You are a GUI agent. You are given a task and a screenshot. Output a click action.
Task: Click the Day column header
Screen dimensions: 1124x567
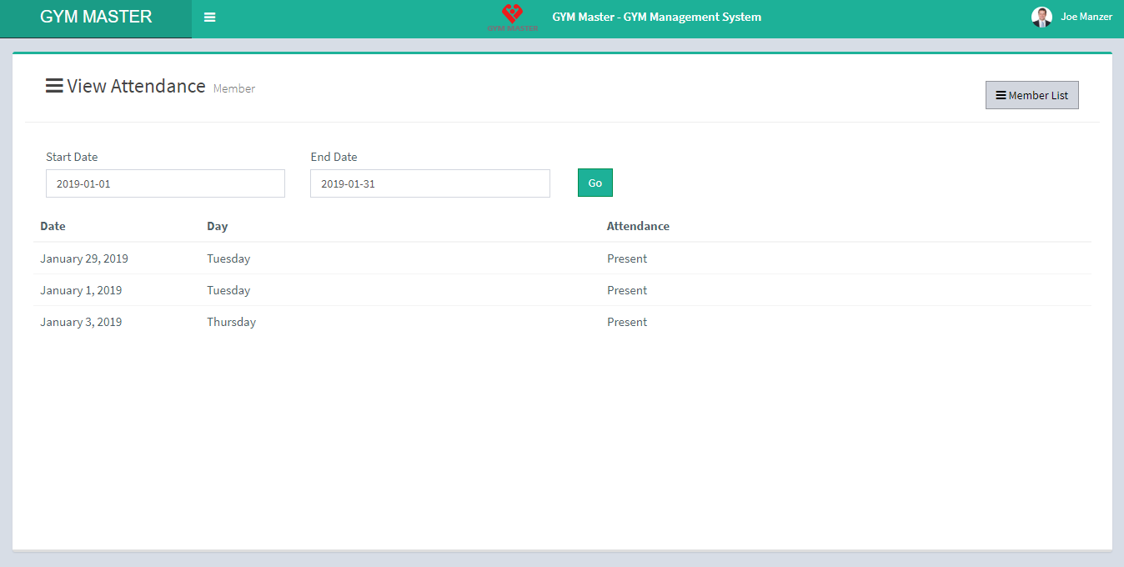pyautogui.click(x=217, y=226)
